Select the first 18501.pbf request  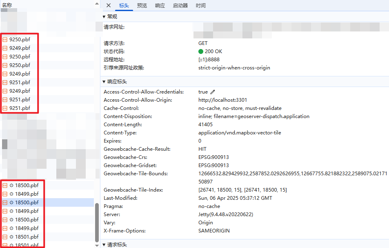coord(27,237)
